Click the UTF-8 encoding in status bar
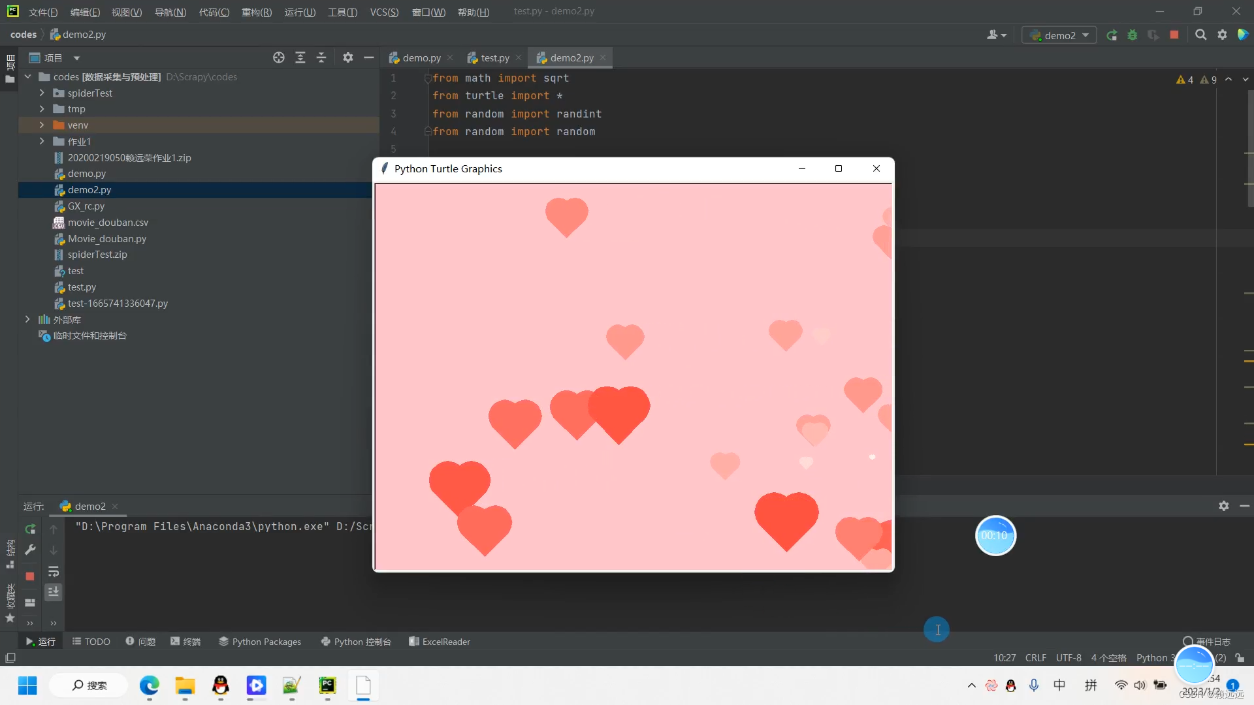Screen dimensions: 1254x705 pos(1069,658)
